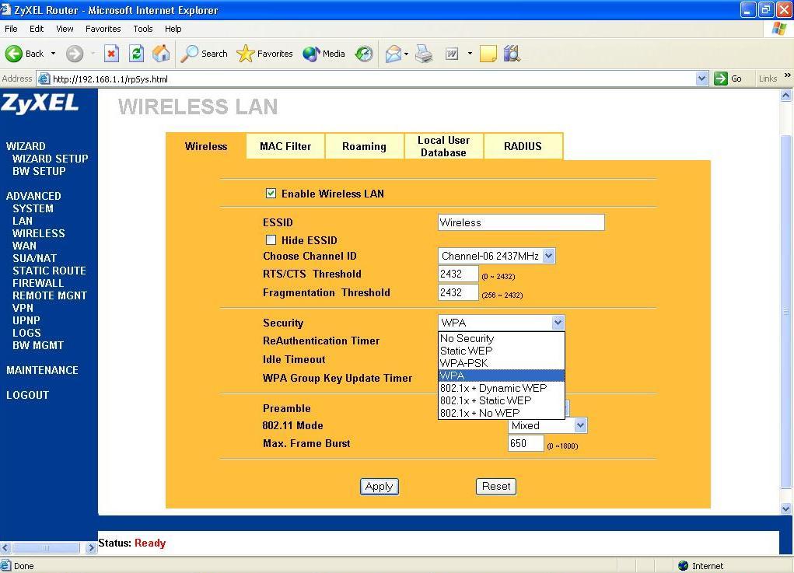The height and width of the screenshot is (573, 794).
Task: Click the Edit with Word icon
Action: click(x=452, y=53)
